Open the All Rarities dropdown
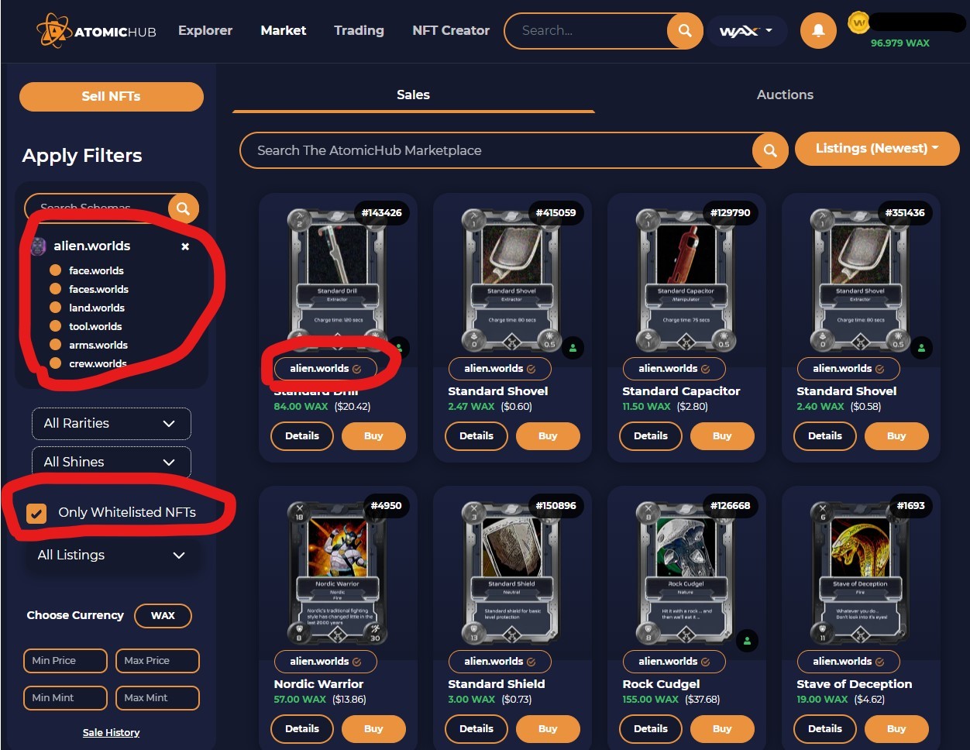Screen dimensions: 970x750 (111, 423)
